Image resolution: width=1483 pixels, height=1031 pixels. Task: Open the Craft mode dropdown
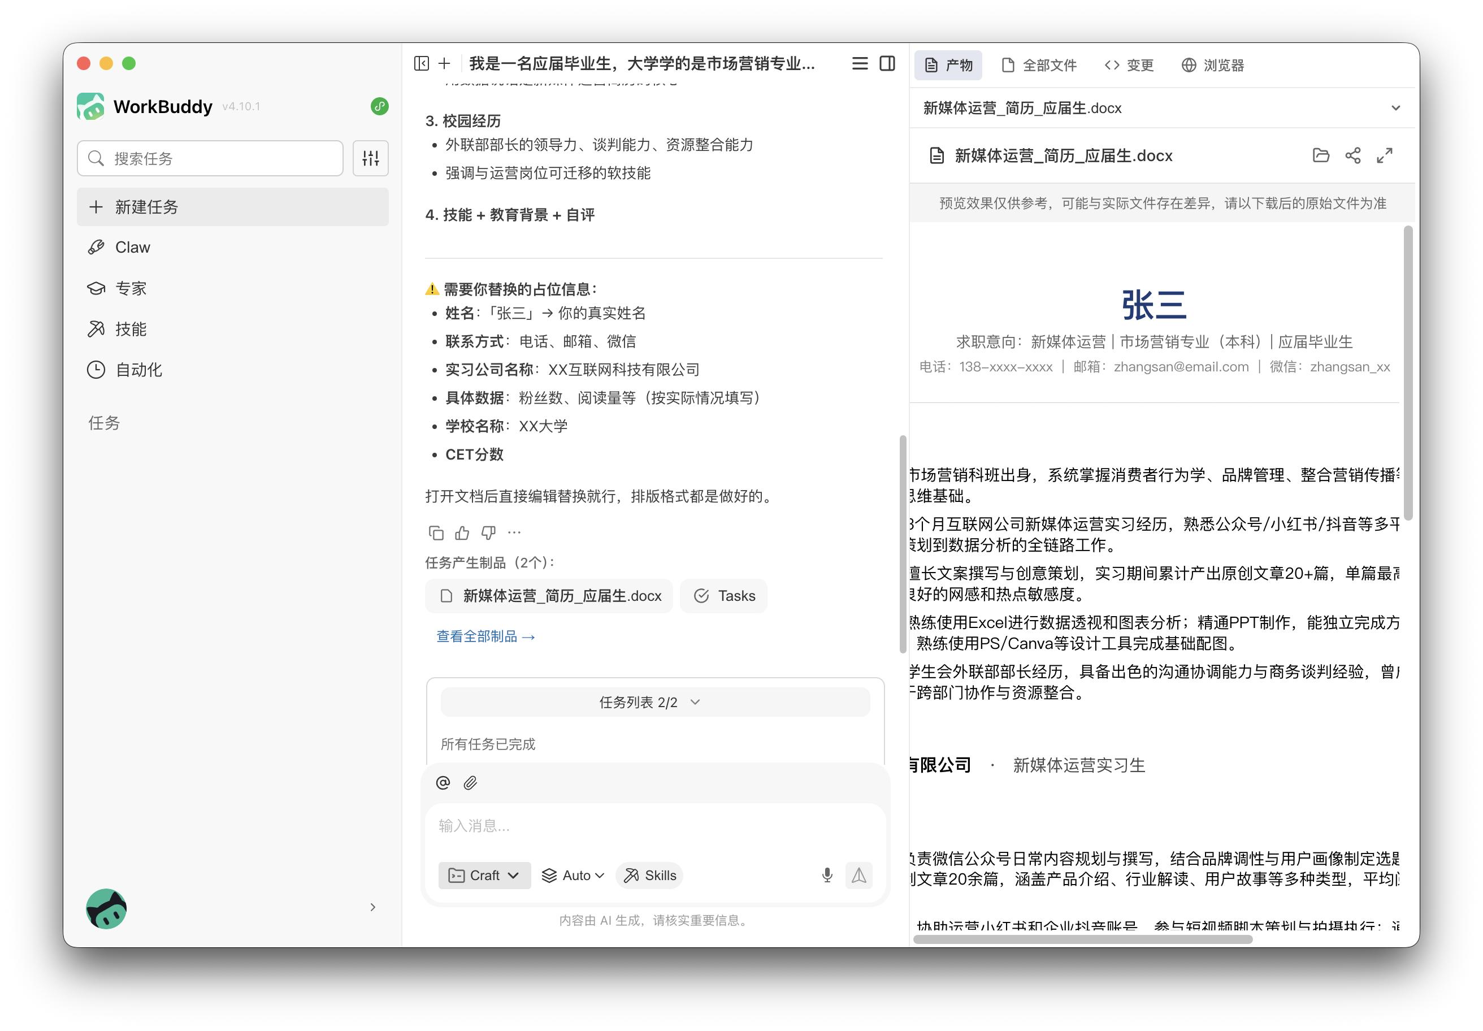click(x=484, y=876)
